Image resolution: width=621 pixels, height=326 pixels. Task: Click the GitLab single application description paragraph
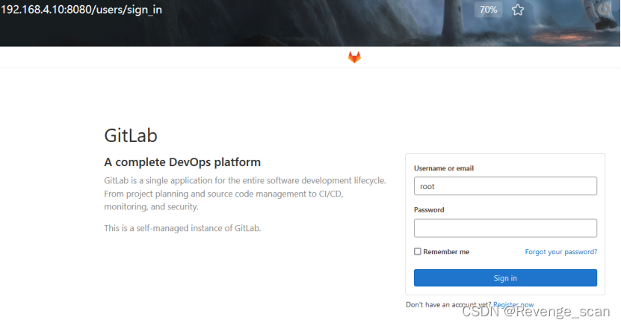click(245, 194)
